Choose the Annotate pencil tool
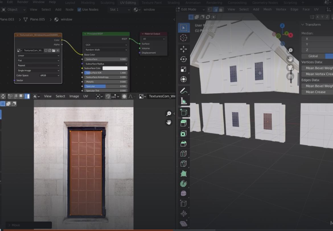The image size is (333, 231). pos(184,91)
